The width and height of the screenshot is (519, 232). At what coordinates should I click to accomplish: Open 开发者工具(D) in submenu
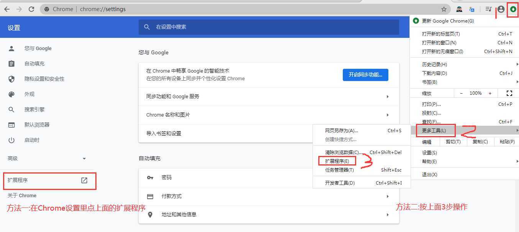(362, 183)
